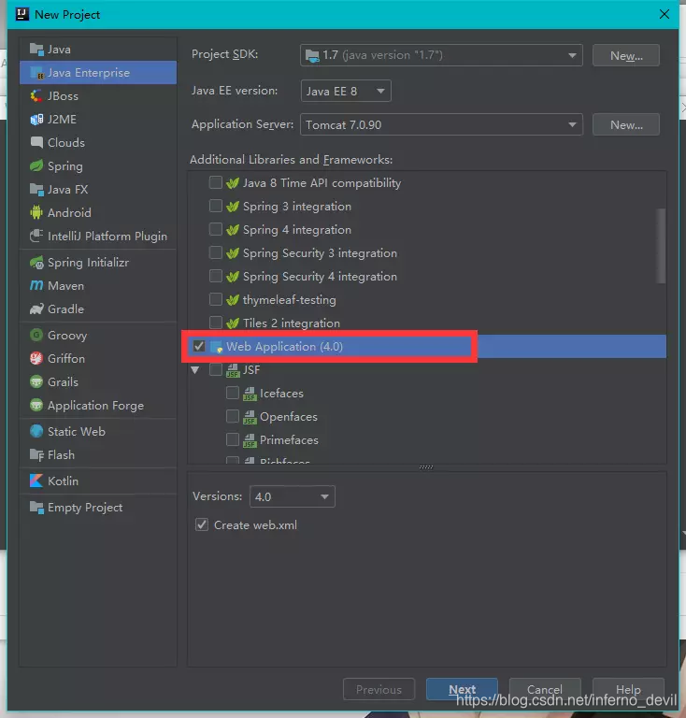Viewport: 686px width, 718px height.
Task: Click the Java FX folder icon
Action: pyautogui.click(x=36, y=189)
